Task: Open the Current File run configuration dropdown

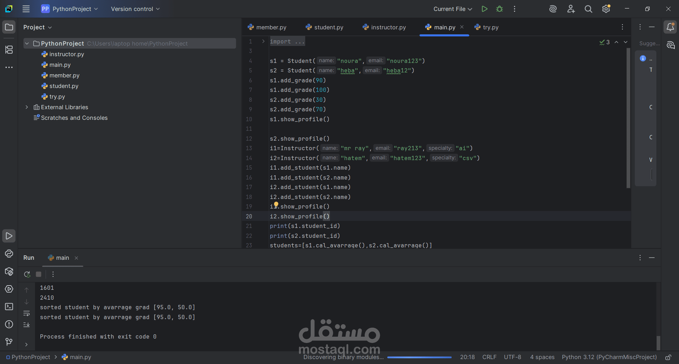Action: click(453, 9)
